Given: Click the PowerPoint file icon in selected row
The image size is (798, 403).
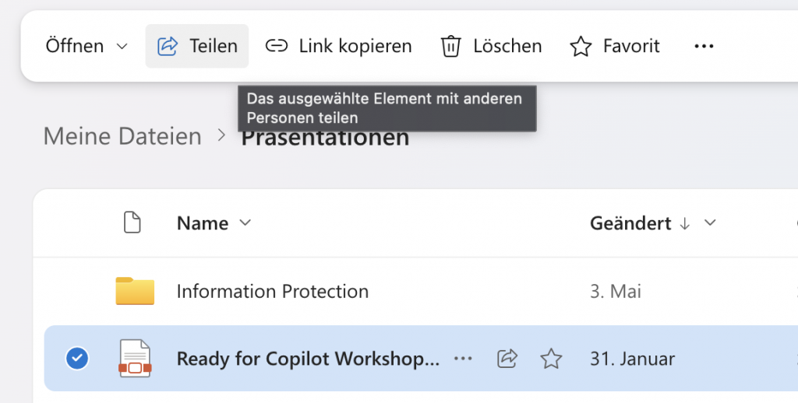Looking at the screenshot, I should (134, 359).
